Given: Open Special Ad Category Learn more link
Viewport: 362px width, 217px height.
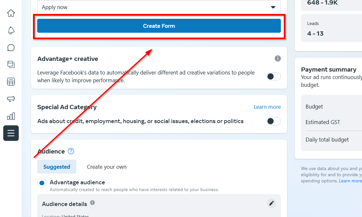Looking at the screenshot, I should tap(267, 107).
